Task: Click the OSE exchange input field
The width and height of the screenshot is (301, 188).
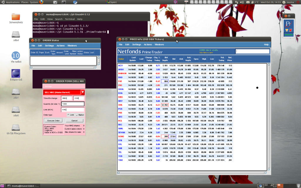Action: click(79, 98)
